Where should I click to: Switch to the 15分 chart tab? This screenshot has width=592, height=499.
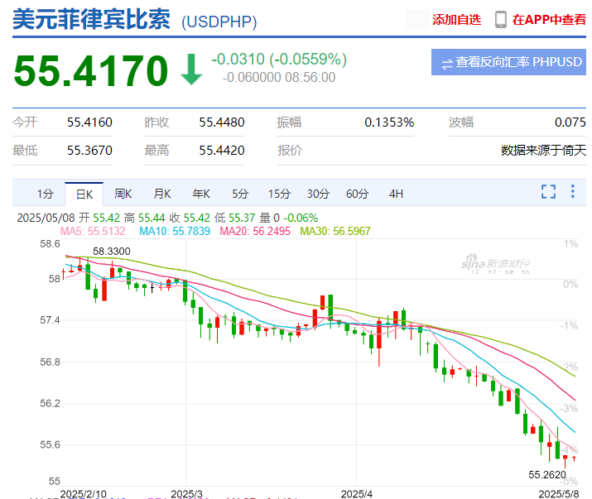pyautogui.click(x=279, y=194)
